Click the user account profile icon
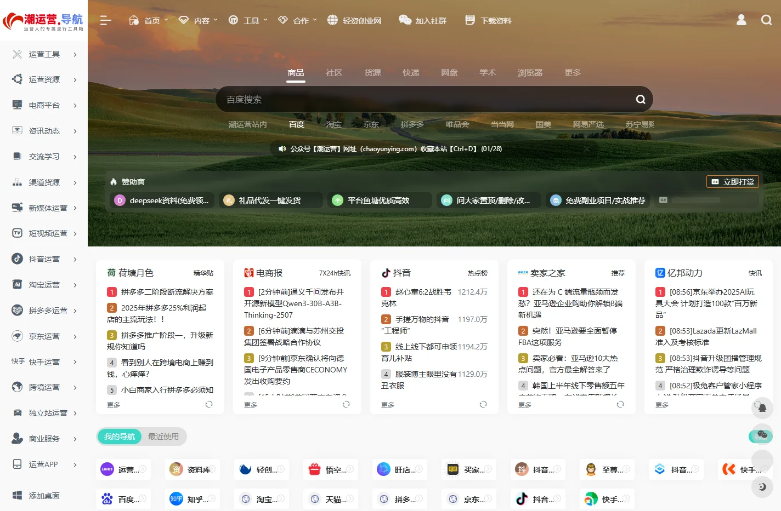 [x=742, y=20]
